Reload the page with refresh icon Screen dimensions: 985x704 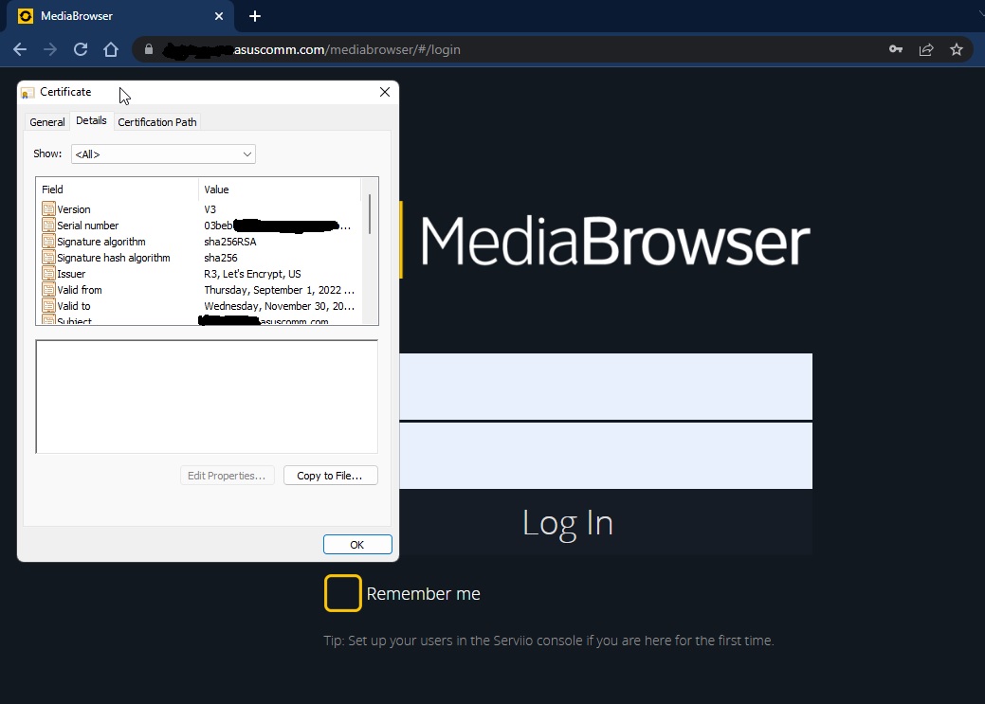coord(81,49)
